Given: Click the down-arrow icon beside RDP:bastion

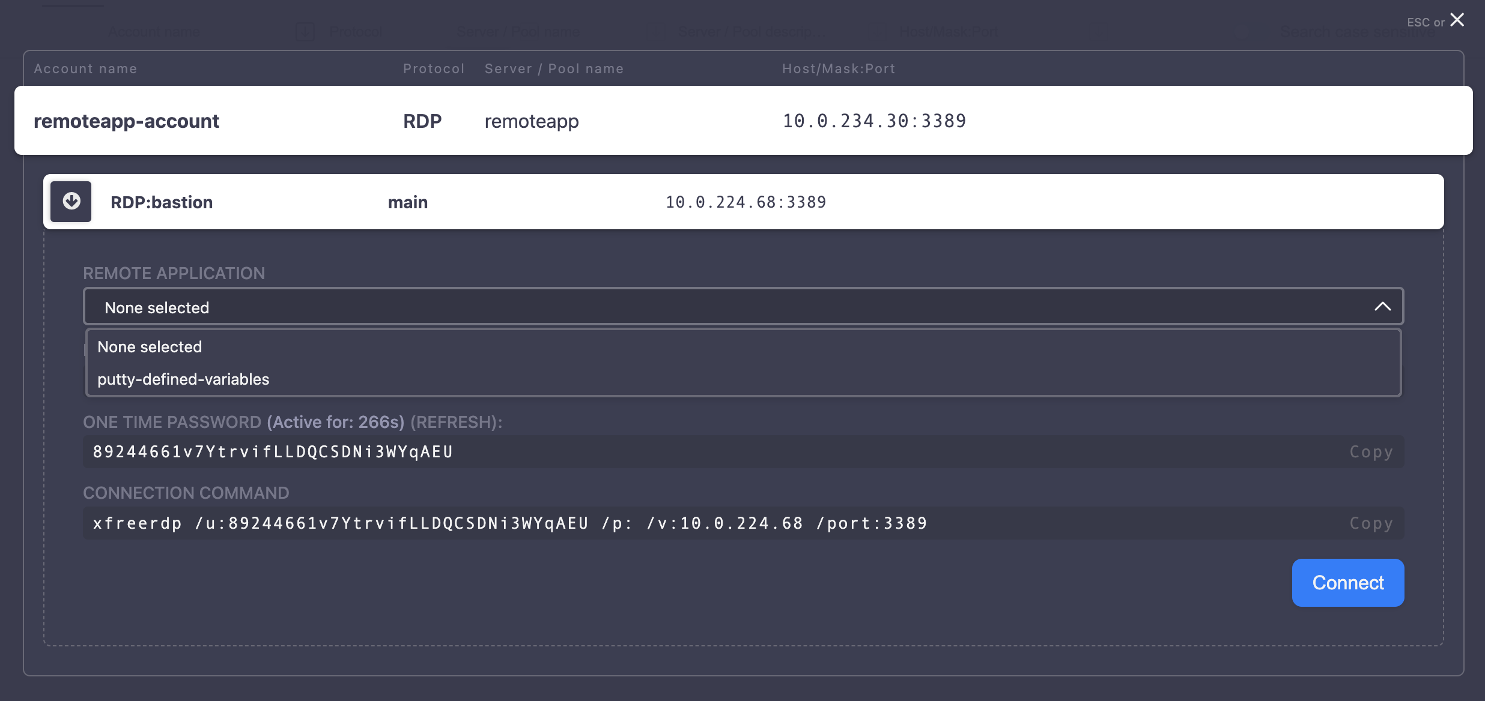Looking at the screenshot, I should coord(71,202).
